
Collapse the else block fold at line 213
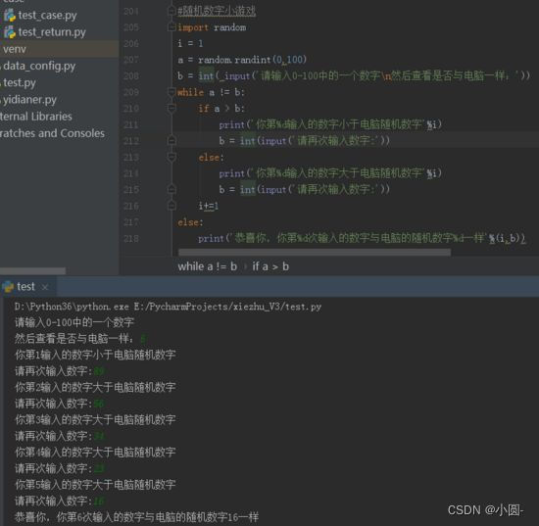(x=171, y=158)
